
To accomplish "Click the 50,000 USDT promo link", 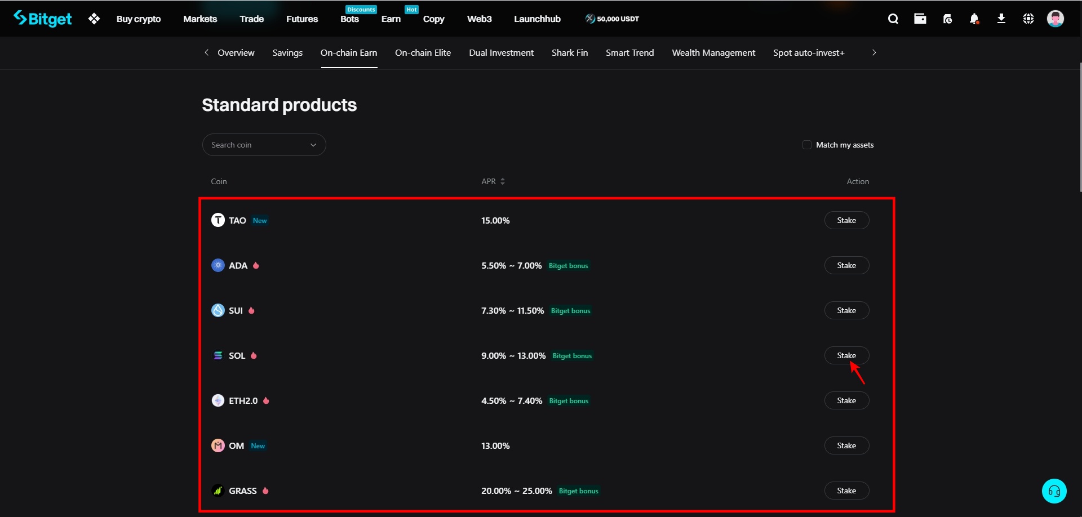I will click(613, 19).
